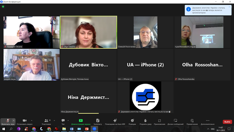Raise hand with Поднять руку
Image resolution: width=234 pixels, height=132 pixels.
[x=146, y=122]
